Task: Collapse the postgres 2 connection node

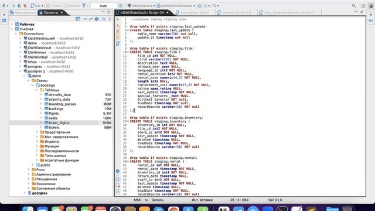Action: [x=21, y=72]
